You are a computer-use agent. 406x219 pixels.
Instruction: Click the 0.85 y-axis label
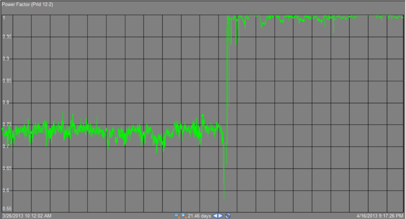7,81
